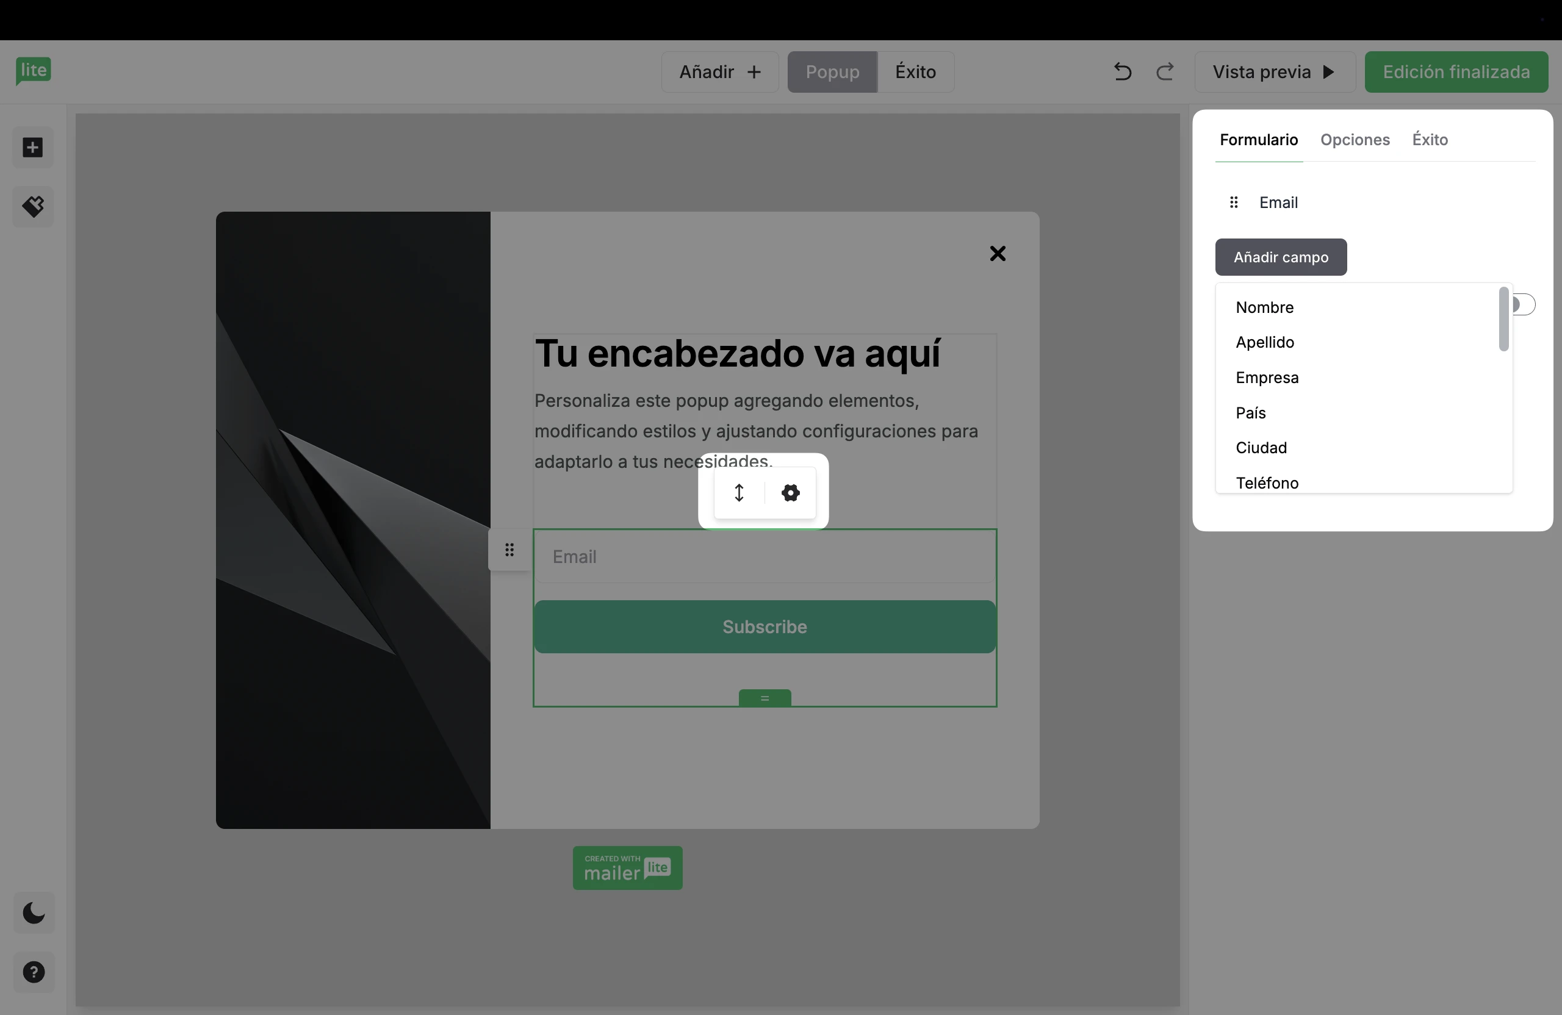This screenshot has width=1562, height=1015.
Task: Click the Vista previa button
Action: [x=1274, y=71]
